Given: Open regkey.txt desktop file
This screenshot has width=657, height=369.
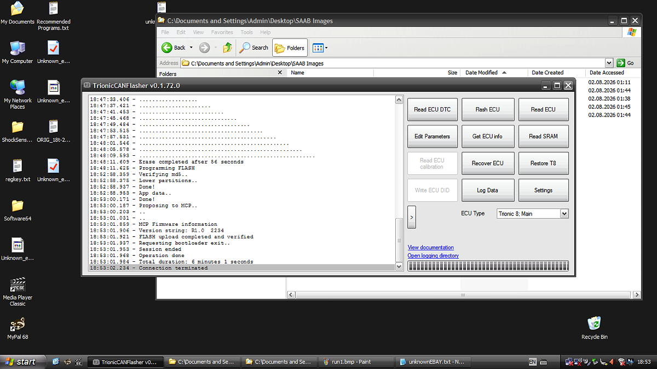Looking at the screenshot, I should point(18,171).
